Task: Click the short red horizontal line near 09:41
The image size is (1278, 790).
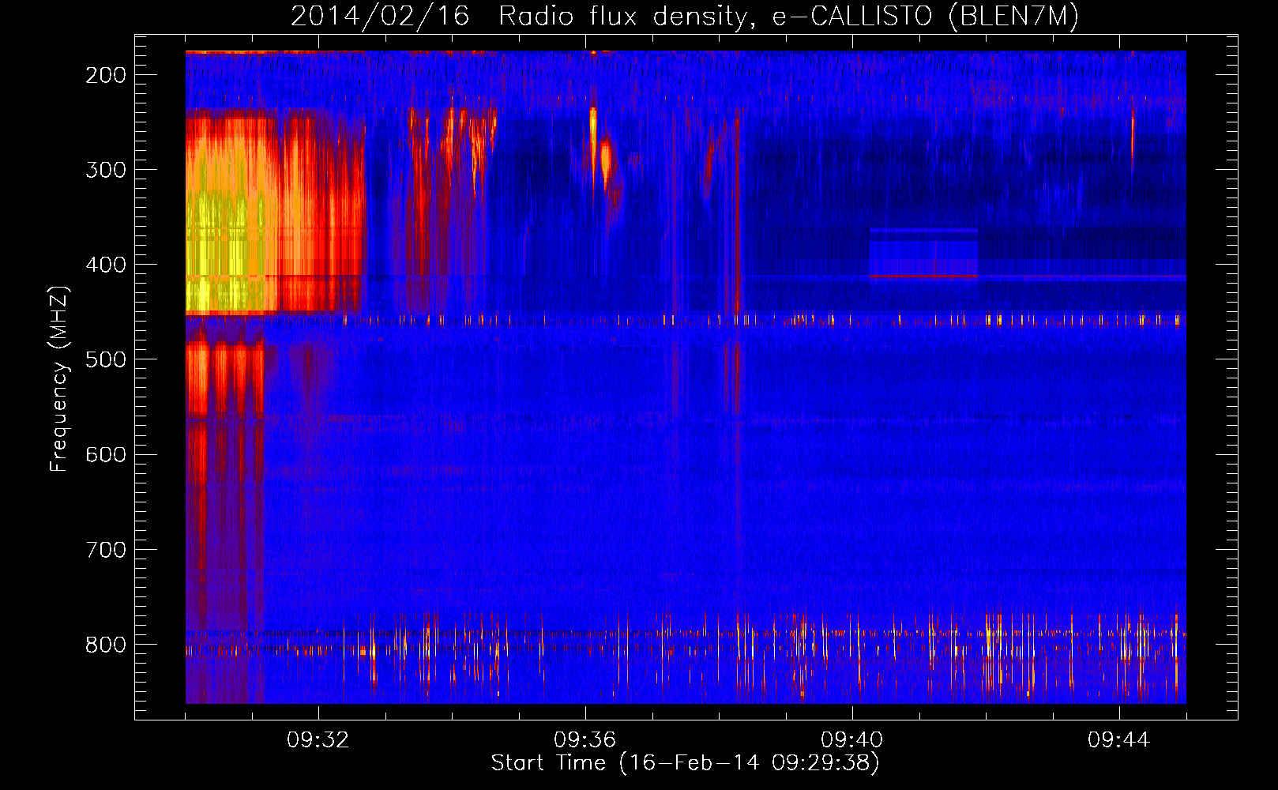Action: pyautogui.click(x=923, y=276)
